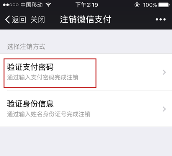Tap the empty gray area below options
This screenshot has width=172, height=156.
pos(86,141)
